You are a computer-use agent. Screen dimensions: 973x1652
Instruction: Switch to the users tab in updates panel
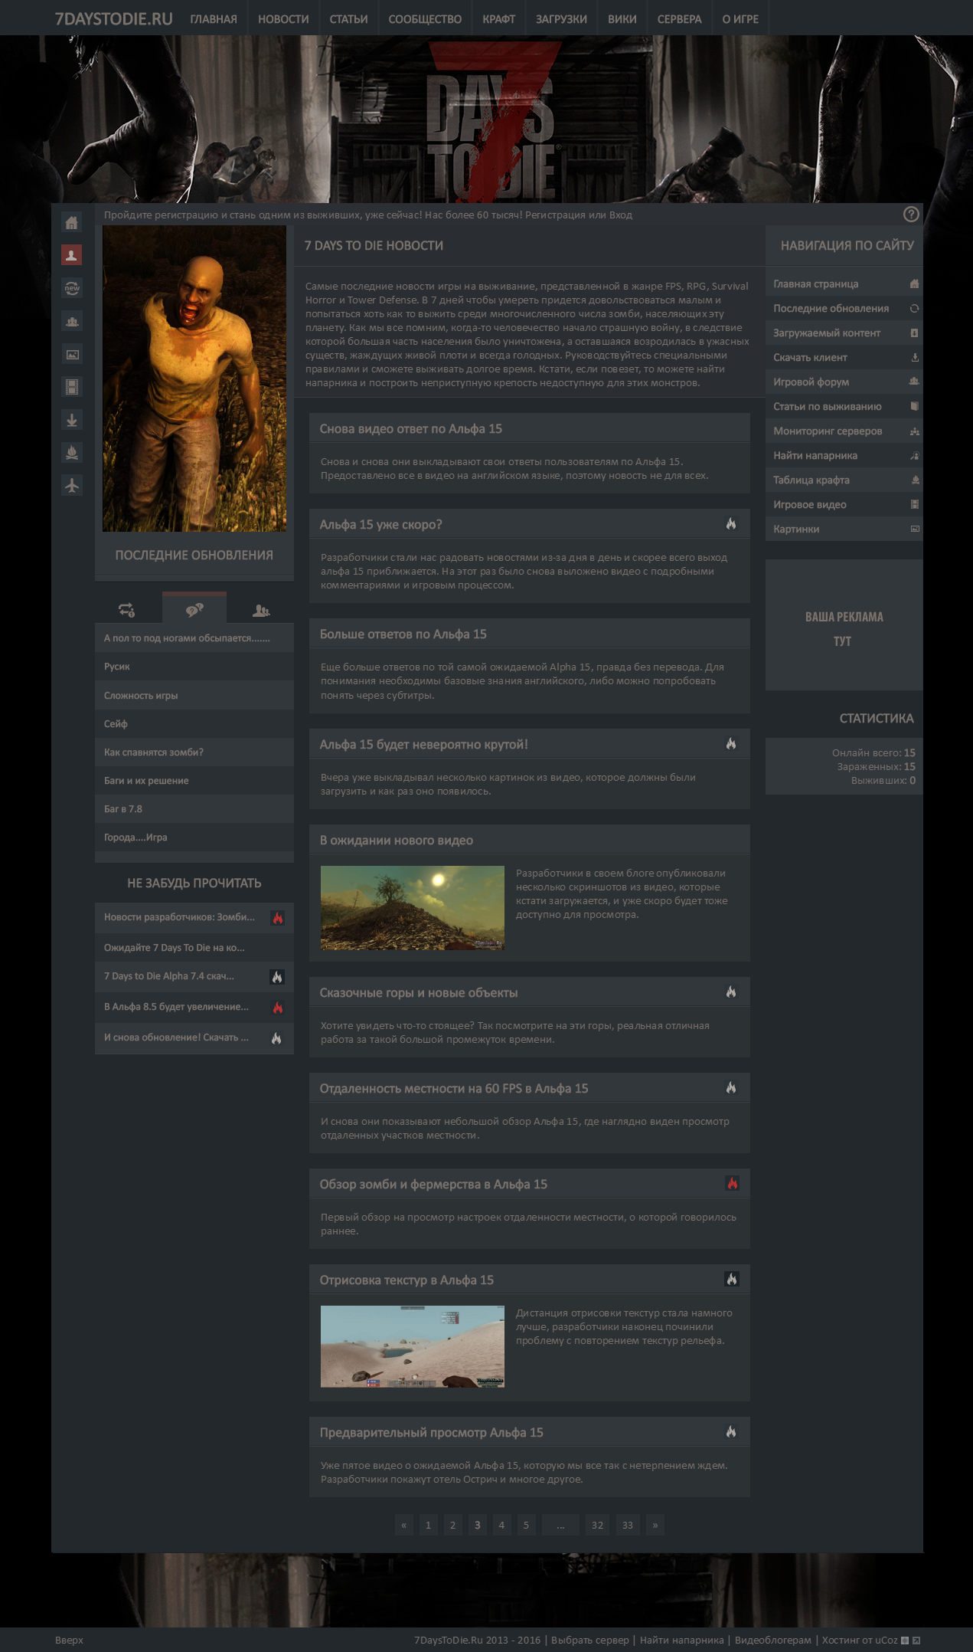click(260, 610)
